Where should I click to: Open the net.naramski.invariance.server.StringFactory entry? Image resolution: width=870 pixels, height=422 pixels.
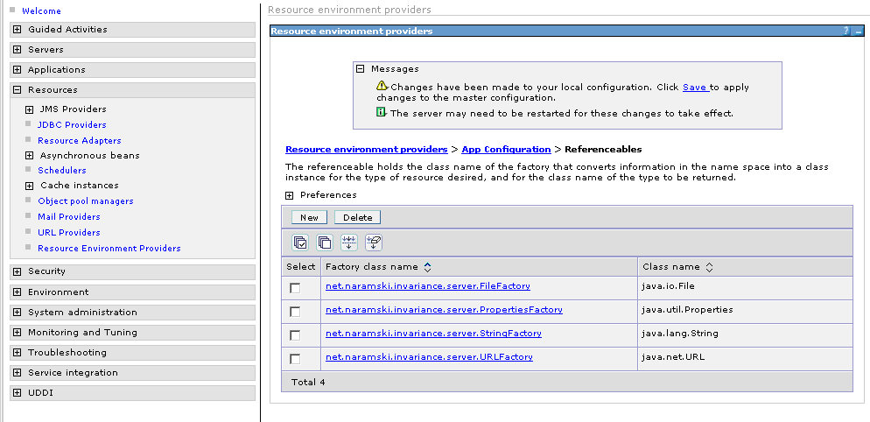click(433, 334)
